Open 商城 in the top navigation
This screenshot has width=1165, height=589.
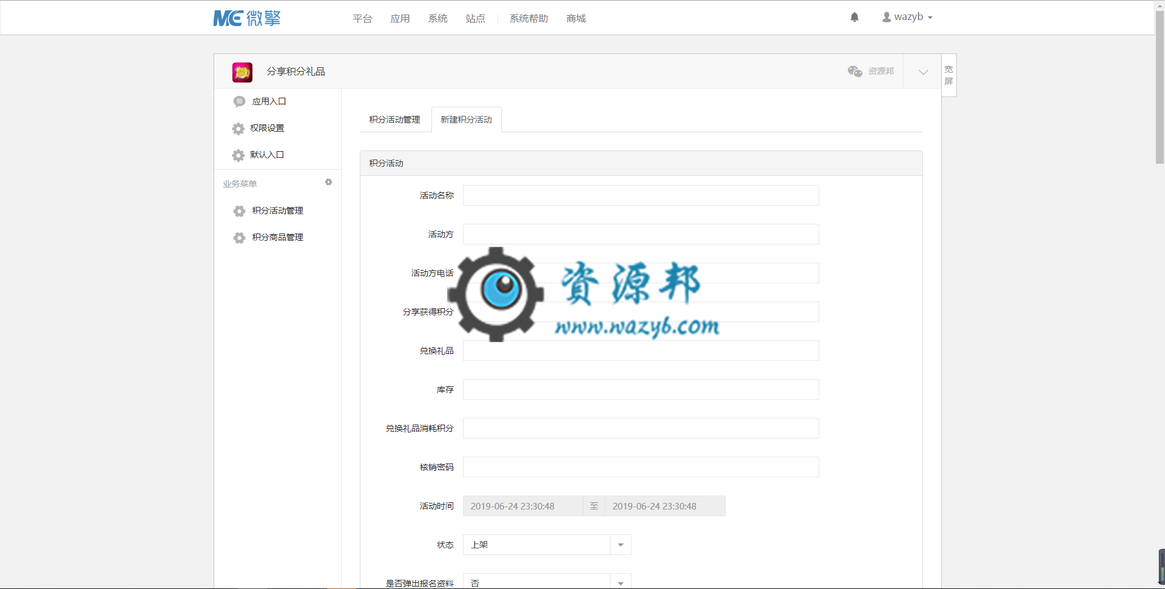click(x=576, y=19)
